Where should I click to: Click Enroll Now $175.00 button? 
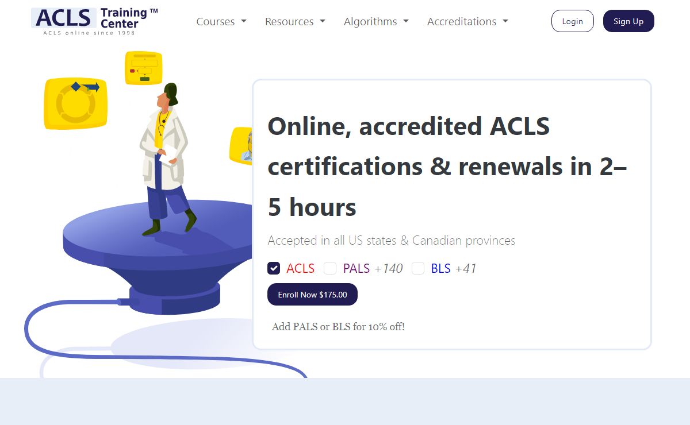[x=312, y=295]
